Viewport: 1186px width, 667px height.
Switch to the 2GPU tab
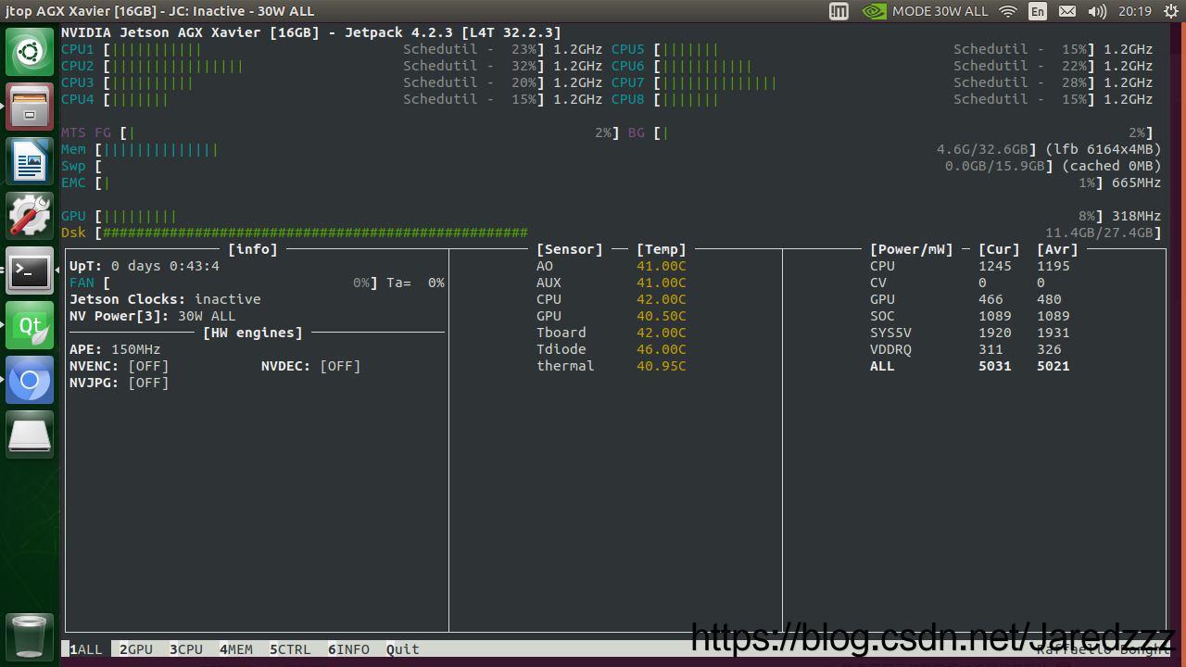click(x=136, y=649)
